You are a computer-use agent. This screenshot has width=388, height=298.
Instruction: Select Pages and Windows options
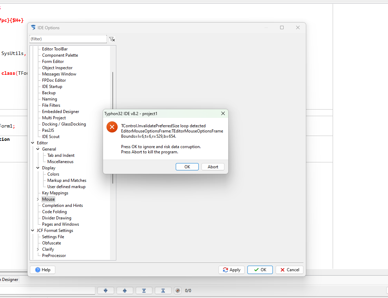point(61,224)
